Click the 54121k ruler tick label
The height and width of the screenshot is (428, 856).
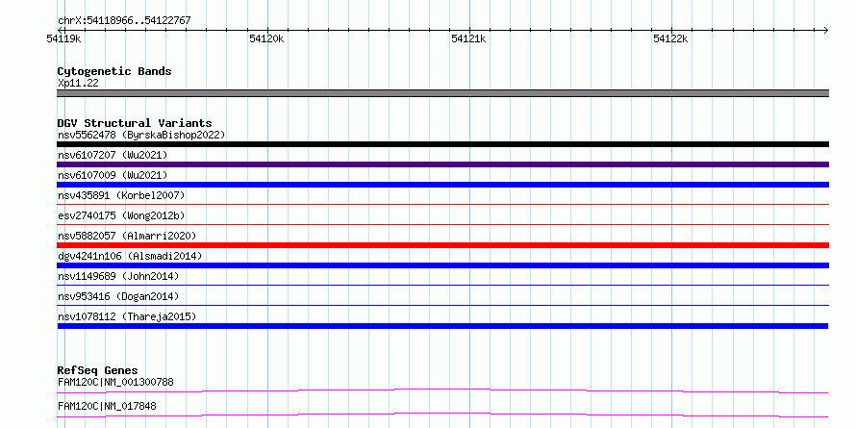pyautogui.click(x=469, y=38)
